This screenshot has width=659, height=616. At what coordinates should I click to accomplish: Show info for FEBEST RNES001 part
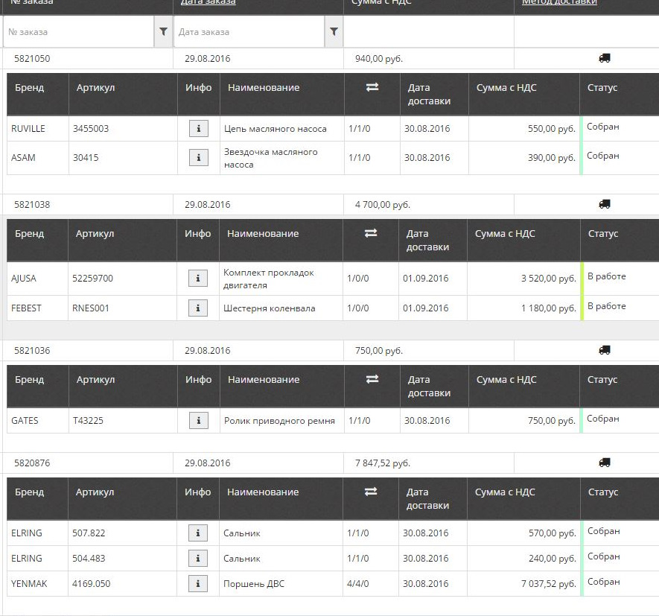[198, 308]
